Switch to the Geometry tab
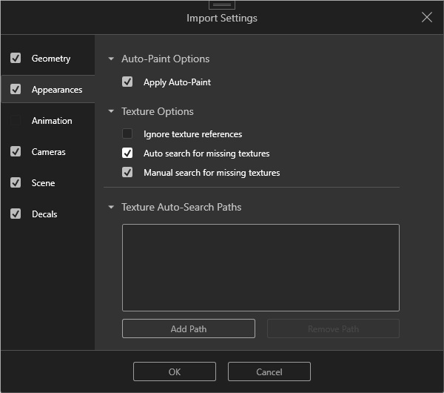 coord(51,59)
